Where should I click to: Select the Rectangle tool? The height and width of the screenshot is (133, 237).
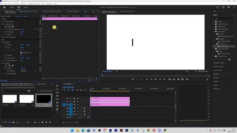[57, 106]
